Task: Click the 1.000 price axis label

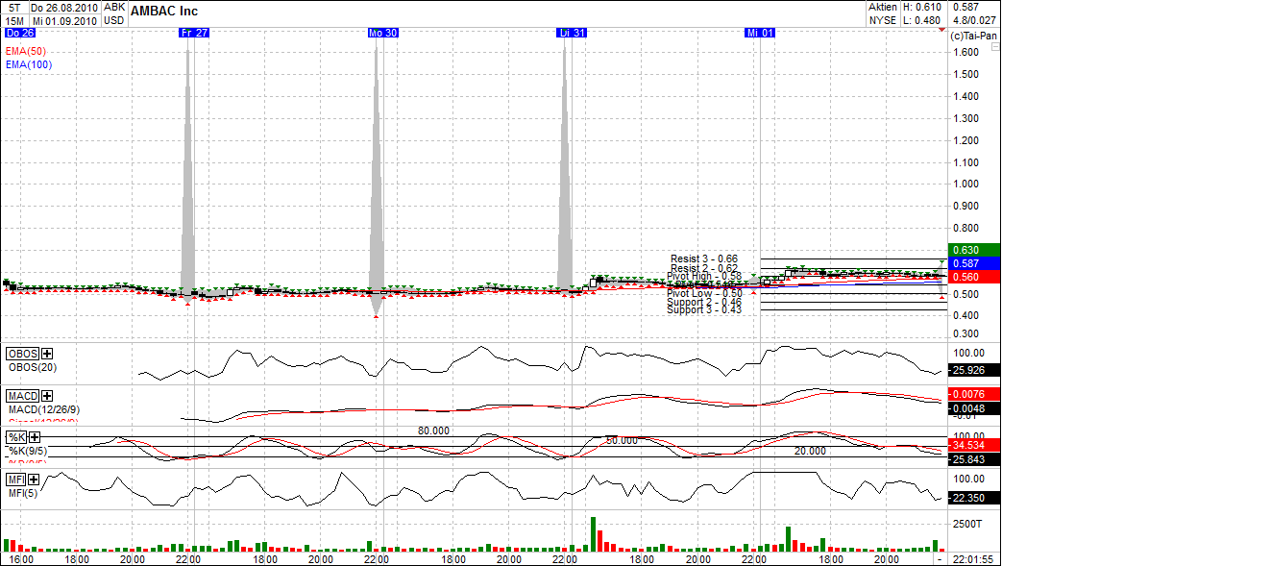Action: point(966,184)
